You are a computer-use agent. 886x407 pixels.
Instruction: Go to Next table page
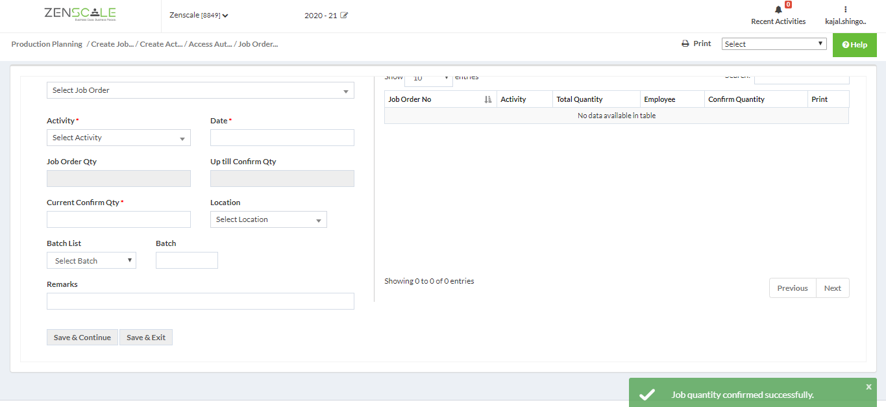click(833, 288)
